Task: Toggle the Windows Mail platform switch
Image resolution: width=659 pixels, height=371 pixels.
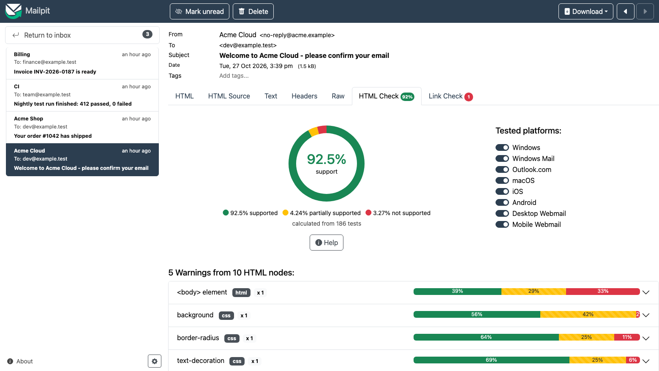Action: point(502,158)
